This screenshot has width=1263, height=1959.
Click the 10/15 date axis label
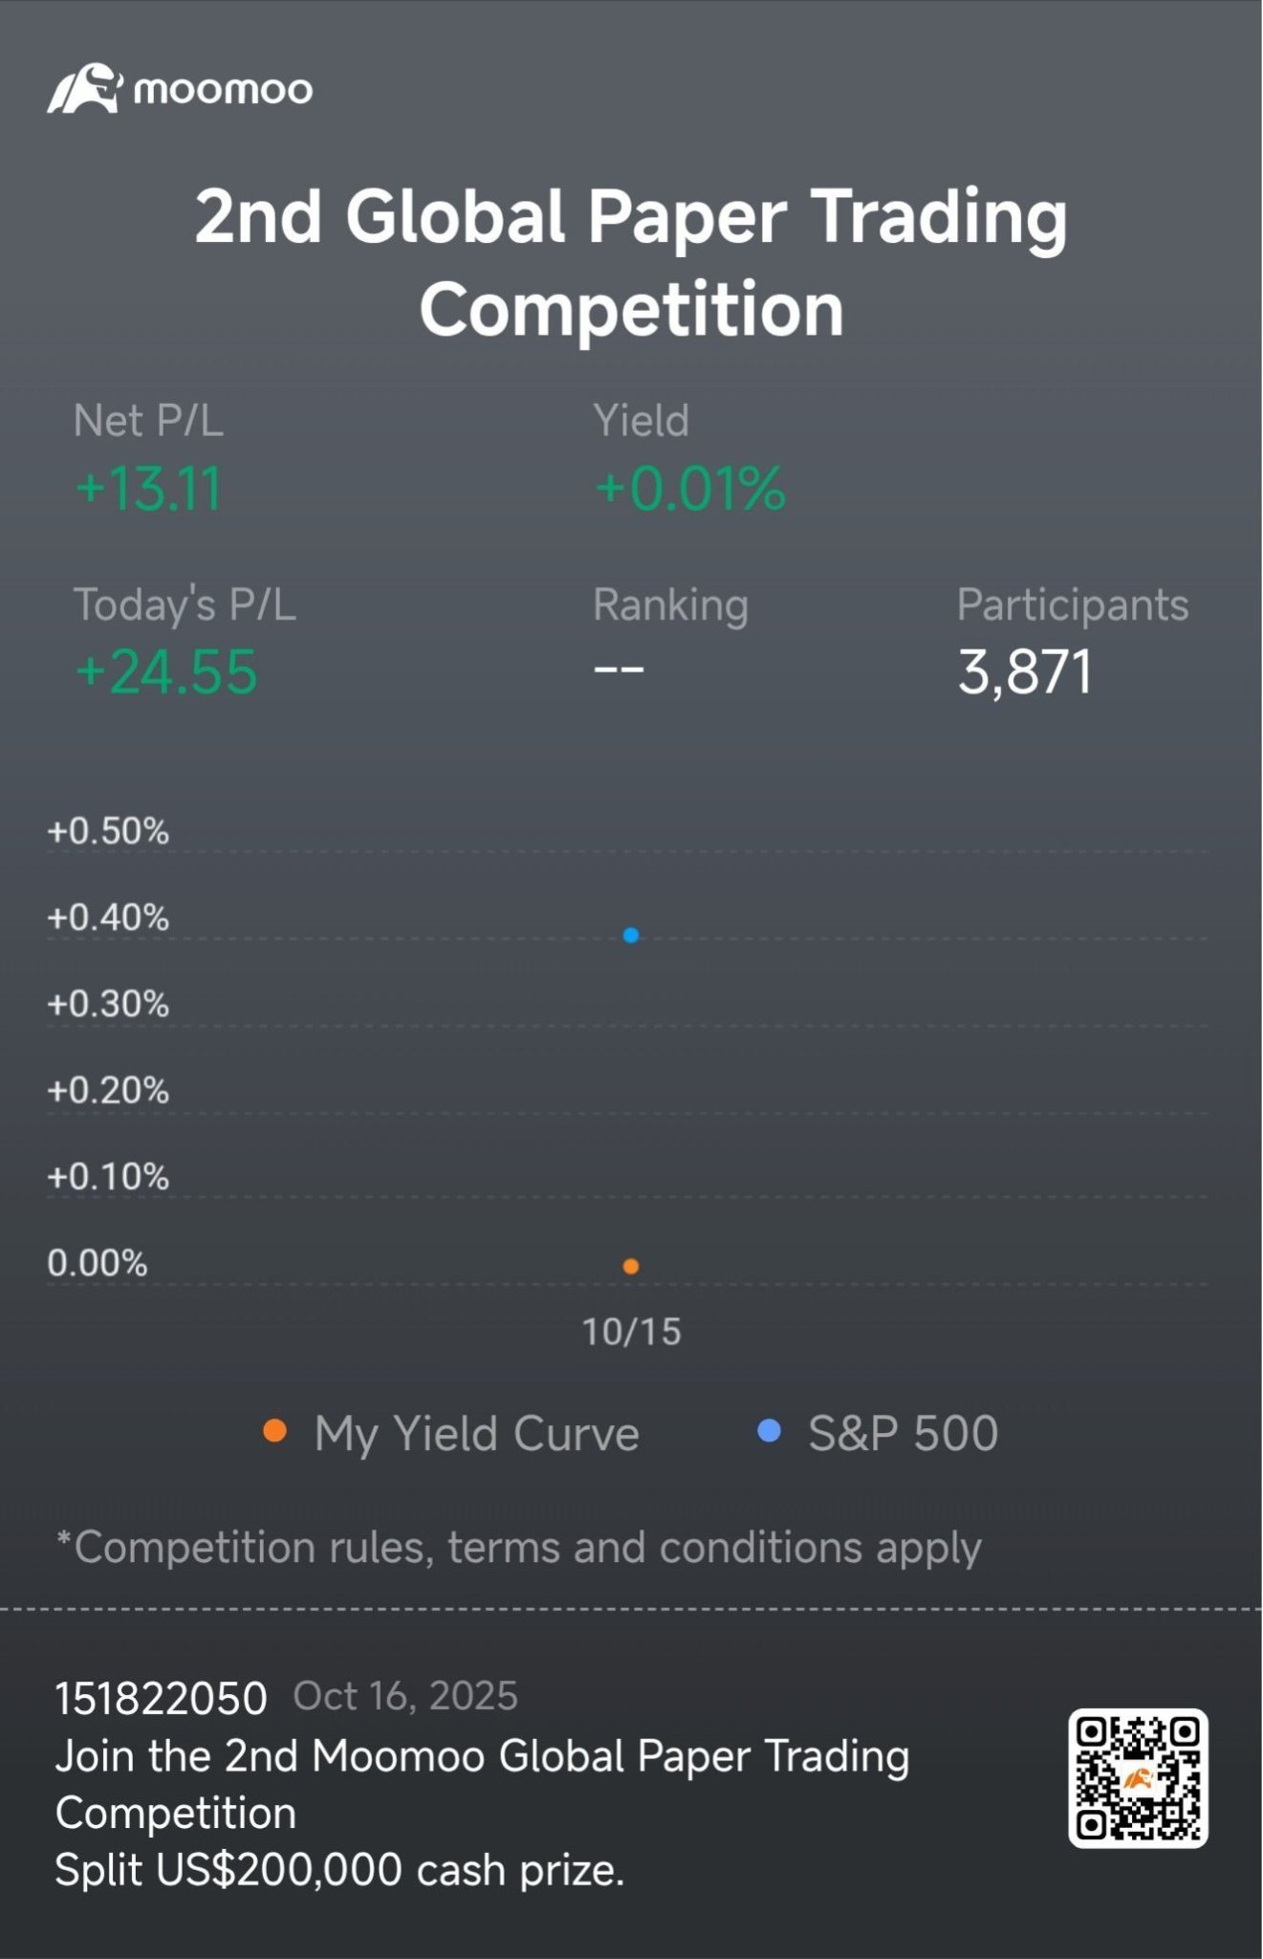(x=631, y=1332)
